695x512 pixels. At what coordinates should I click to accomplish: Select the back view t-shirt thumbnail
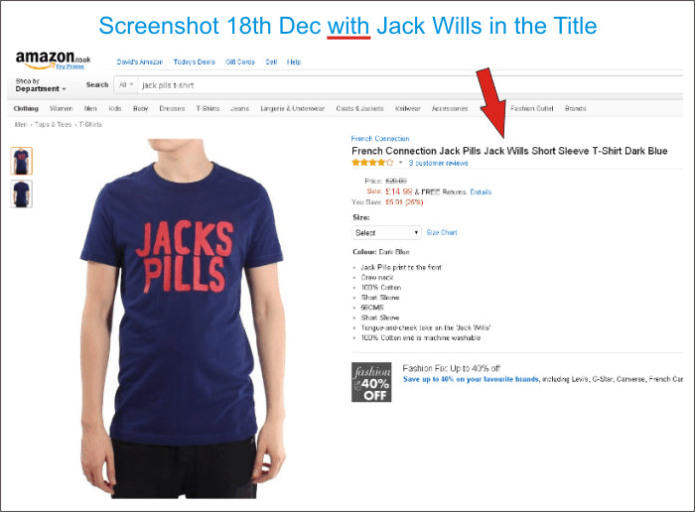(22, 194)
